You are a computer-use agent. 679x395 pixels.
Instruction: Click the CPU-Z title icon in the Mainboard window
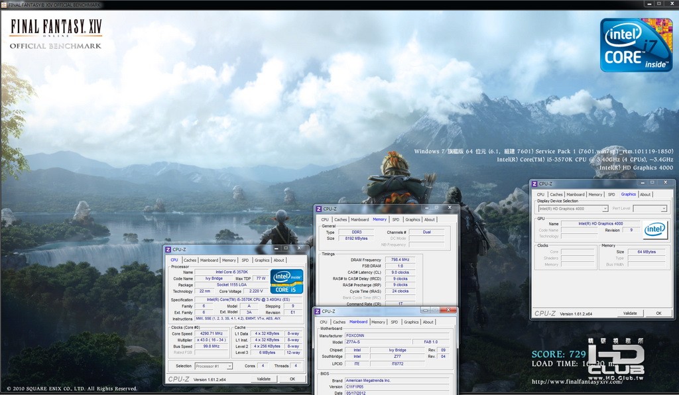(318, 311)
